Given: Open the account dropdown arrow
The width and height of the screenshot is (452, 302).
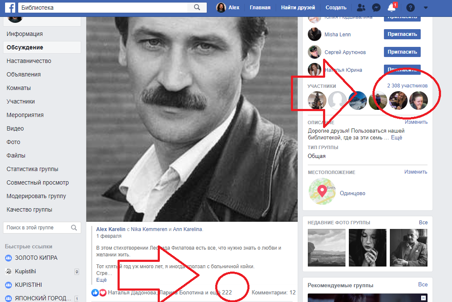Looking at the screenshot, I should [x=425, y=8].
